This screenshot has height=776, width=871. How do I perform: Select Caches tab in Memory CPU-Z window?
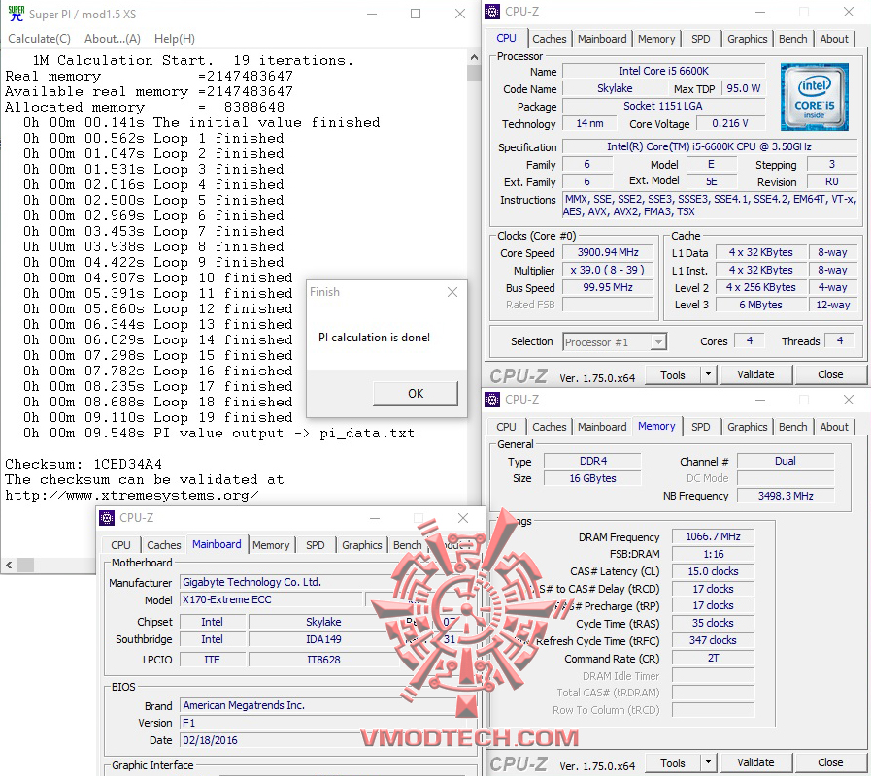click(x=549, y=427)
